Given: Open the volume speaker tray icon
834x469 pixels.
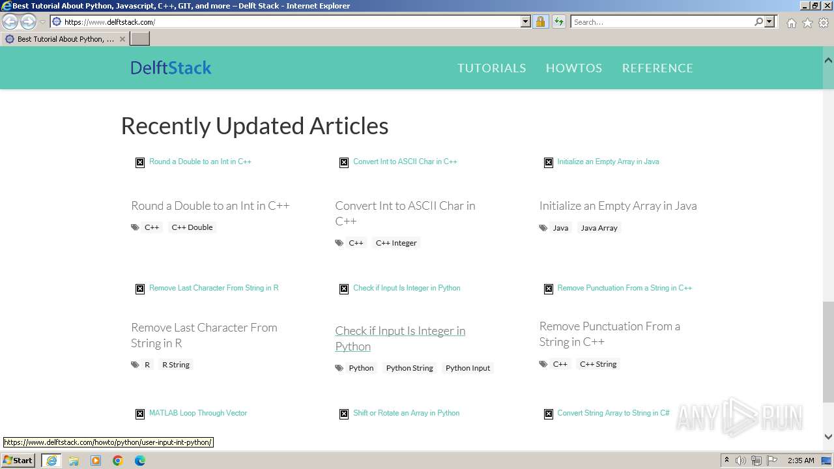Looking at the screenshot, I should click(x=741, y=461).
